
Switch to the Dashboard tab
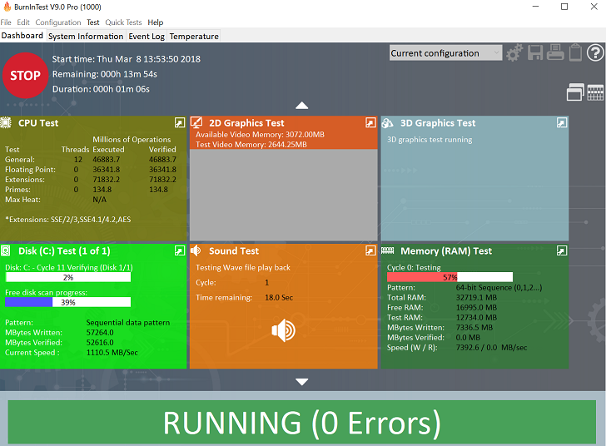click(22, 36)
